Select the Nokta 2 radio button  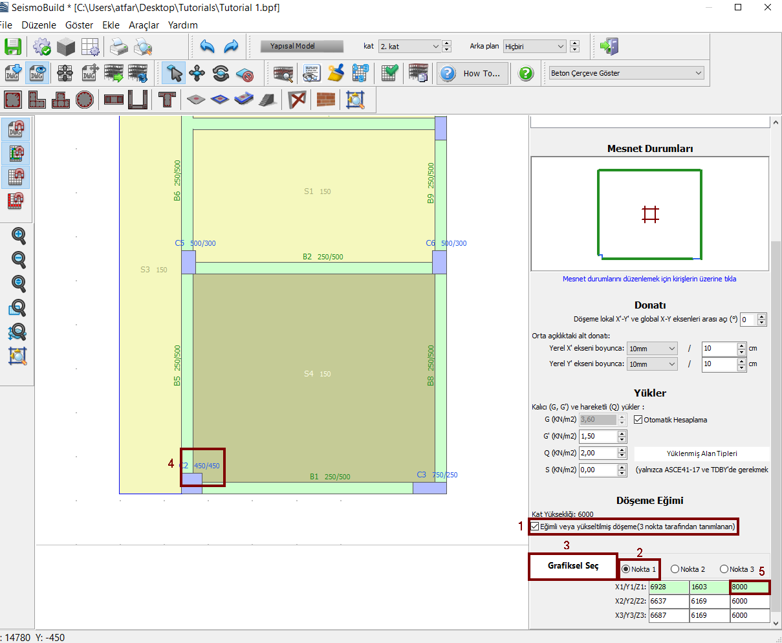point(675,569)
